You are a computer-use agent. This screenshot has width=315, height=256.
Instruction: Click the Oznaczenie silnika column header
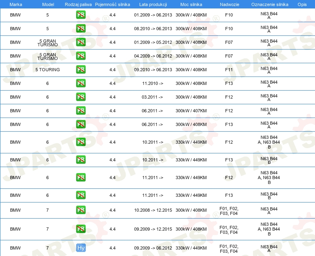point(269,4)
